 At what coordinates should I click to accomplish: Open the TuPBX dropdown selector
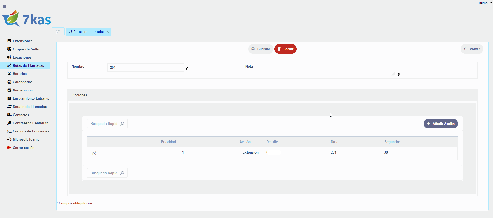(485, 3)
